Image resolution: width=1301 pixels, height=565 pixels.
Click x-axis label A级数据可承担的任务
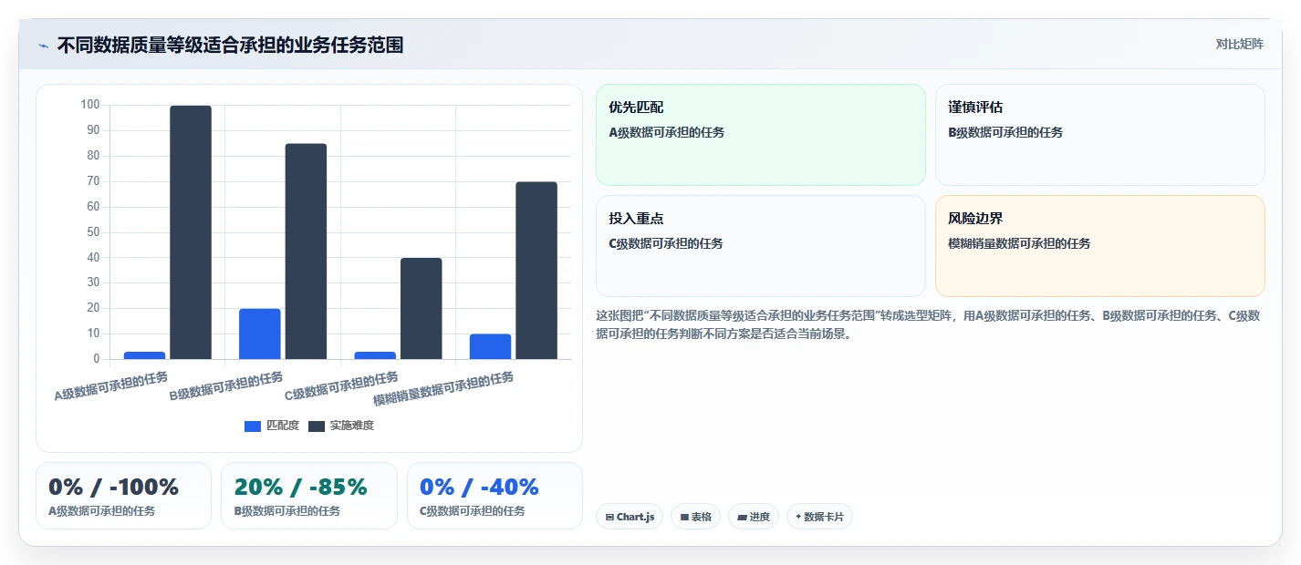(111, 386)
